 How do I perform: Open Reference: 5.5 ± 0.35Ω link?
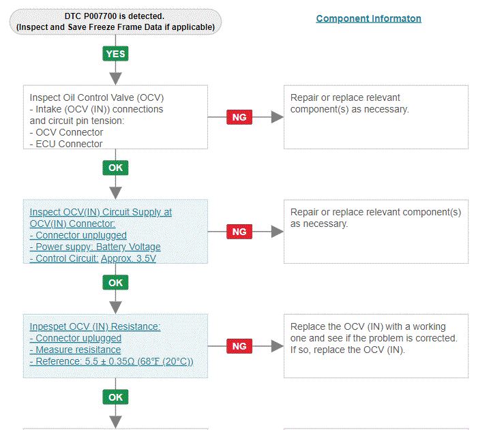point(111,361)
